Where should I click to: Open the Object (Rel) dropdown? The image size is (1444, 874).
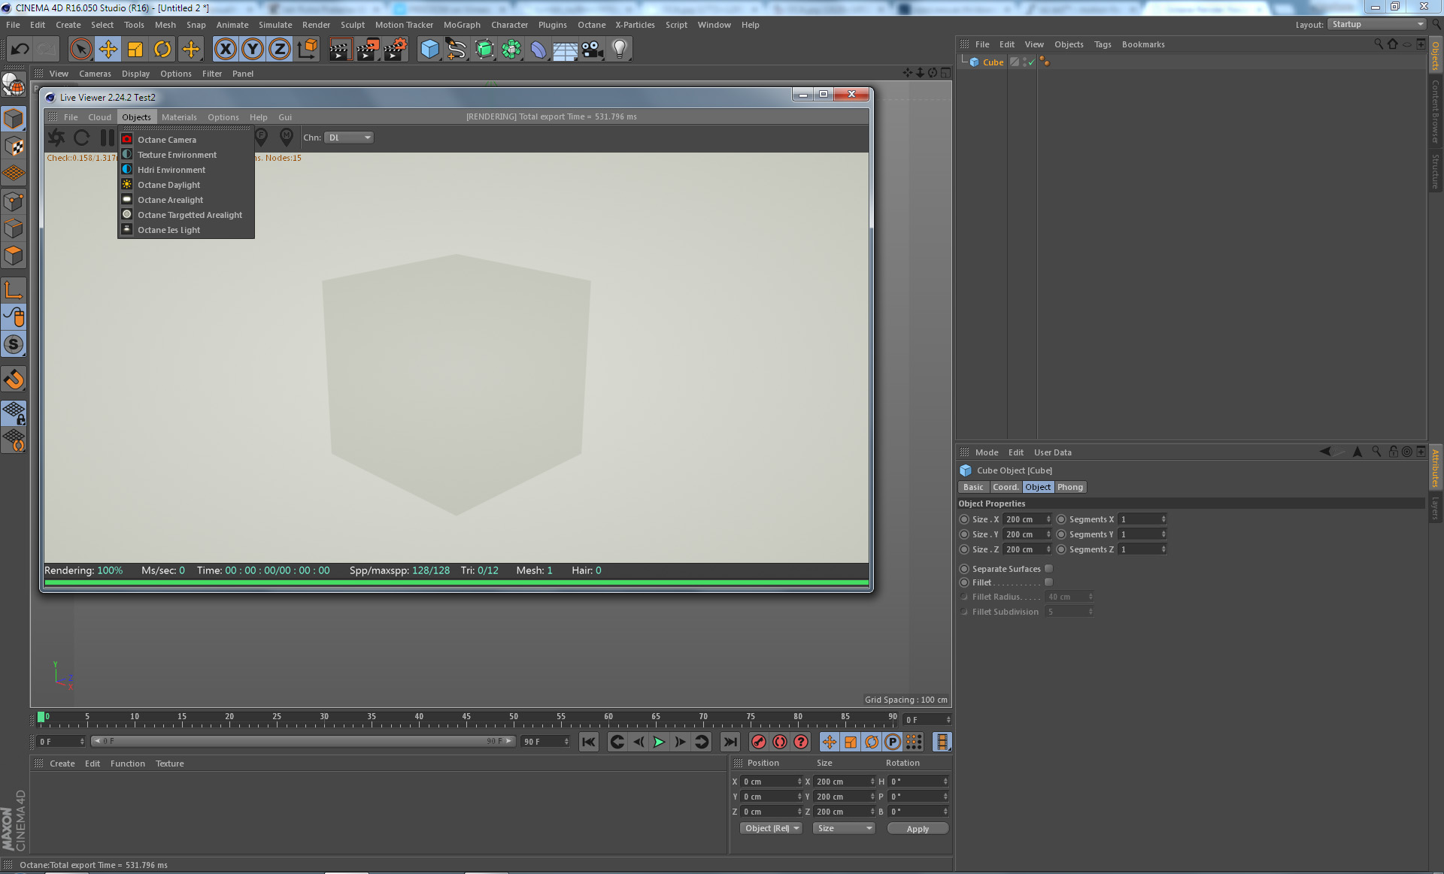click(771, 828)
